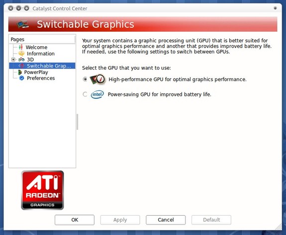Click the 'Select the GPU that you want to use:' text

[x=126, y=68]
